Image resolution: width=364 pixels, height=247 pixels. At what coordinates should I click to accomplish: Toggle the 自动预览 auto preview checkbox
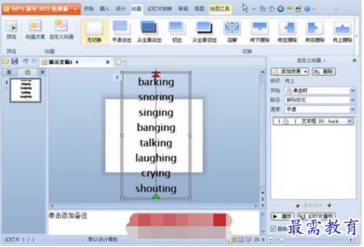tap(273, 229)
